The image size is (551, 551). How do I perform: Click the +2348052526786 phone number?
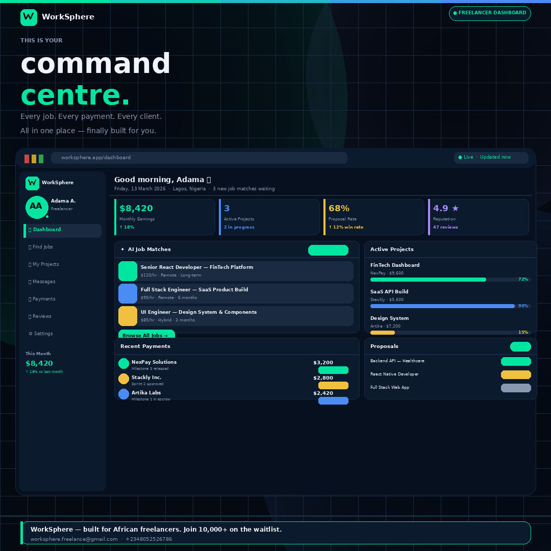149,539
